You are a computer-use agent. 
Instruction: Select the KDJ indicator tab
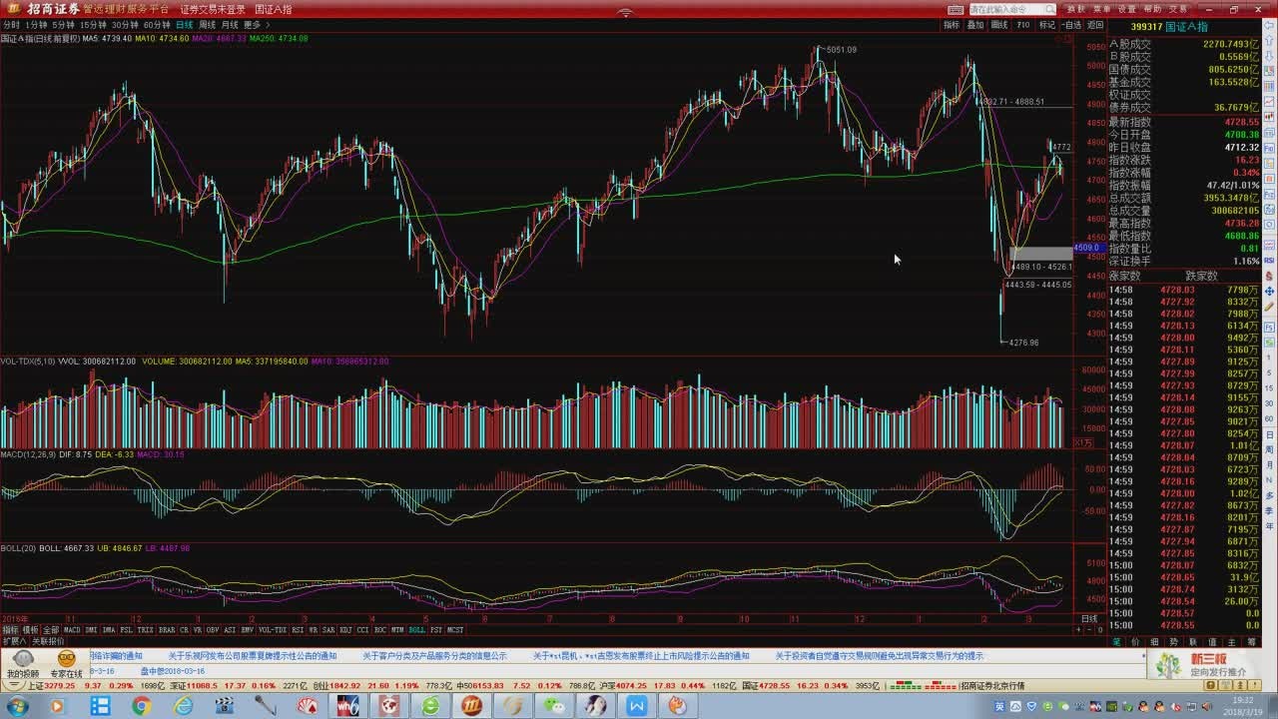coord(345,630)
